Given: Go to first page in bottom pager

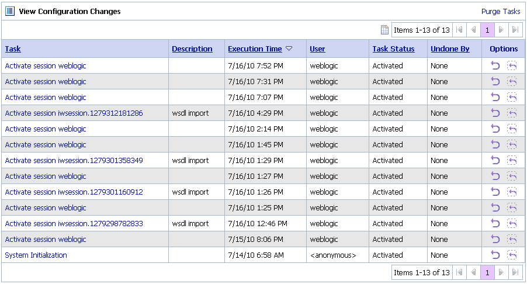Looking at the screenshot, I should click(x=459, y=272).
